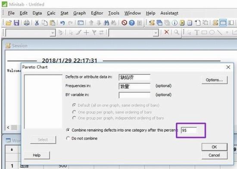237x169 pixels.
Task: Click the blue Help question mark icon
Action: pyautogui.click(x=132, y=23)
